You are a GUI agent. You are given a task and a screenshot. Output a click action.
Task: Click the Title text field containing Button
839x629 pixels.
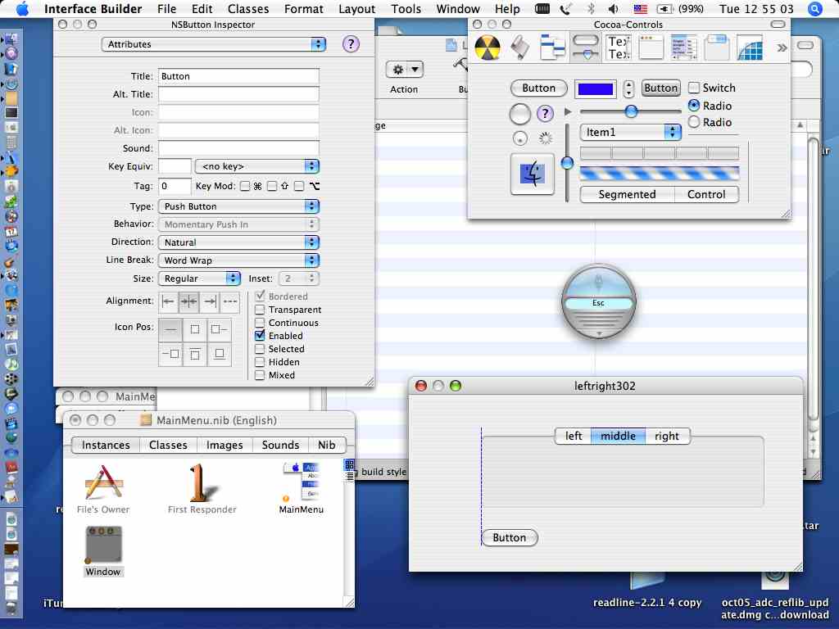tap(238, 76)
